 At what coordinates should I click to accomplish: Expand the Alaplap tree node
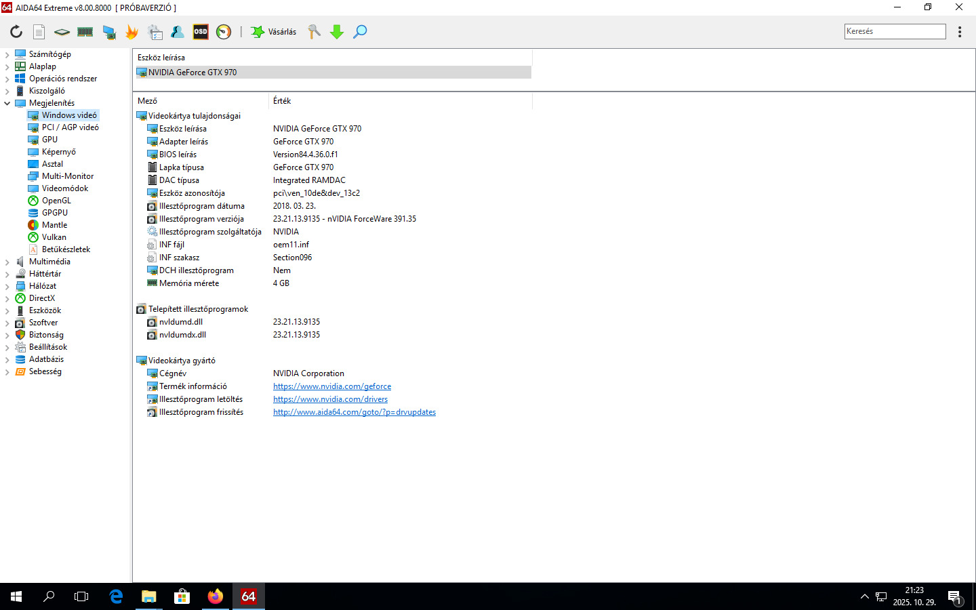pos(7,66)
